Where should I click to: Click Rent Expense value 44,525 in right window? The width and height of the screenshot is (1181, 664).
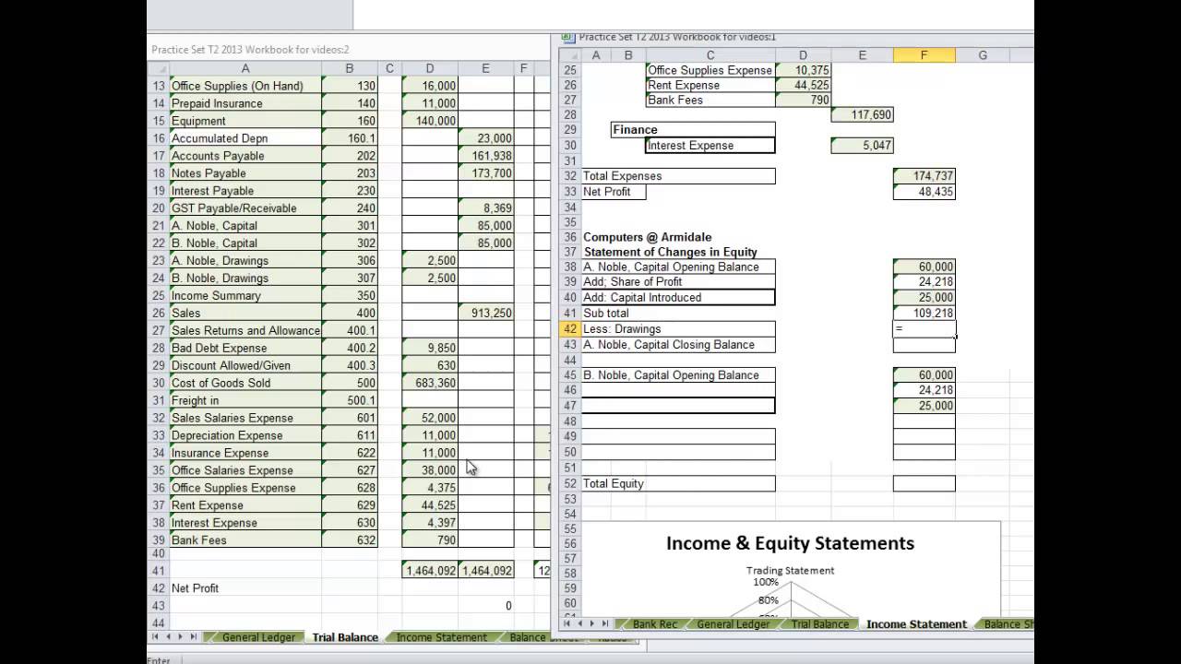coord(803,85)
